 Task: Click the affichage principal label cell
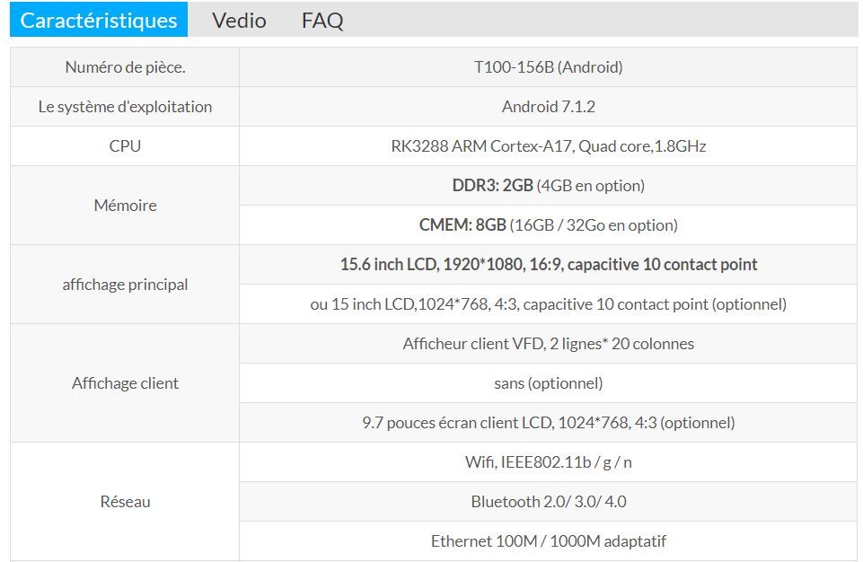[x=125, y=285]
